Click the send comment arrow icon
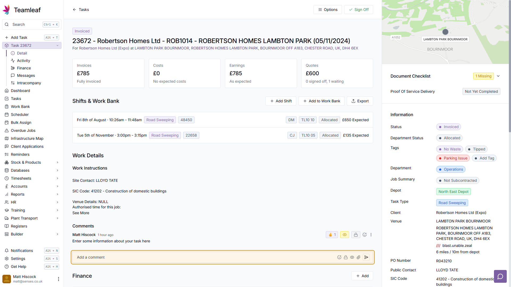511x287 pixels. [x=366, y=257]
